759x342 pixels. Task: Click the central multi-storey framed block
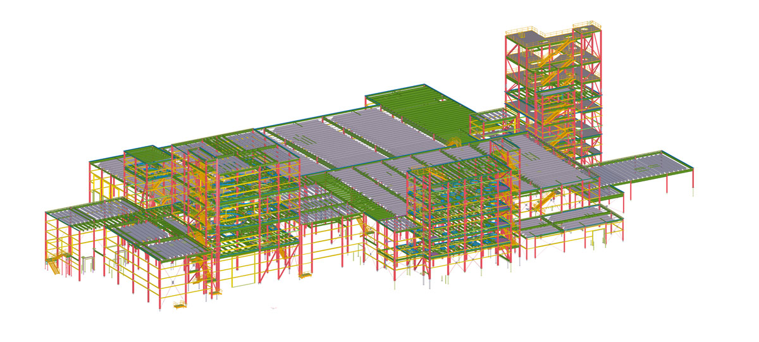[455, 209]
